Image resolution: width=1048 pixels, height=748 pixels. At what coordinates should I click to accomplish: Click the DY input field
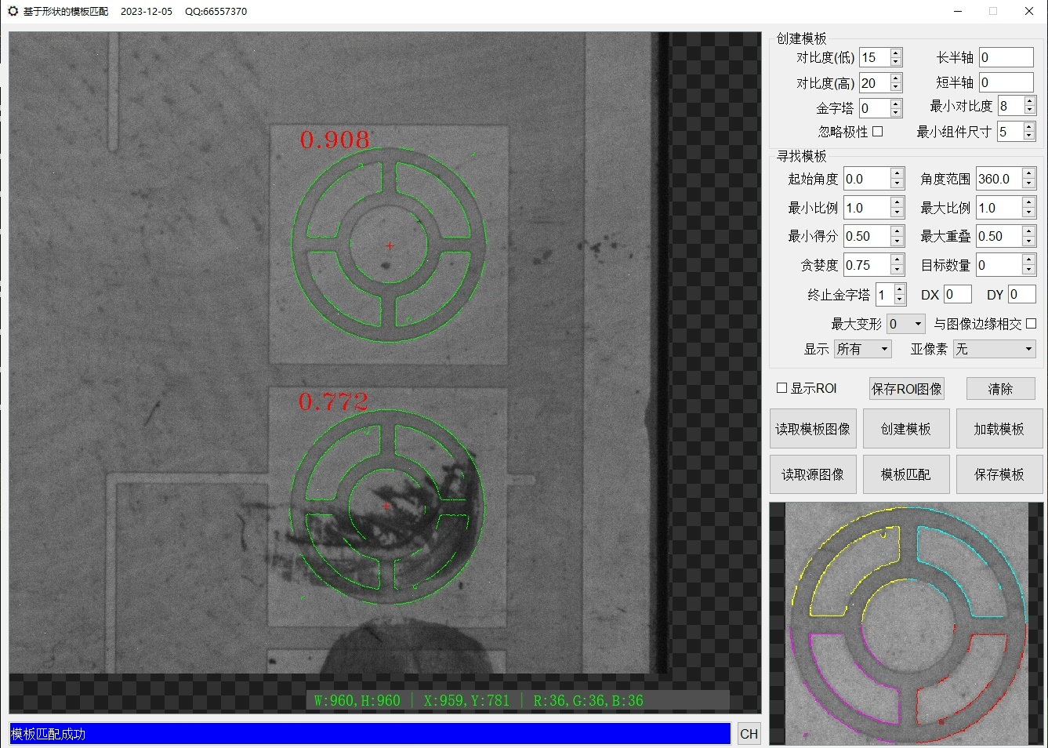click(1022, 294)
